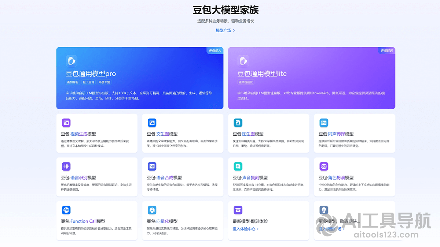Click the 图生图 description starting 快速生成精美写真
440x247 pixels.
coord(268,143)
